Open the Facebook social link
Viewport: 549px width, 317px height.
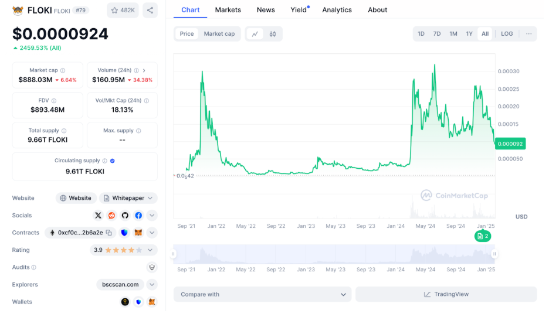pyautogui.click(x=138, y=216)
